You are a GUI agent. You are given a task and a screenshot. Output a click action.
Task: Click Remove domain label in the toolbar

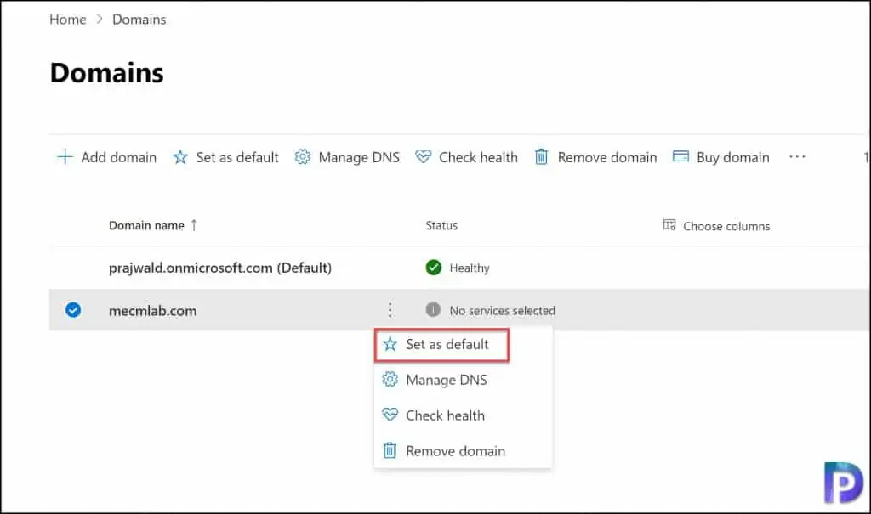click(x=607, y=158)
